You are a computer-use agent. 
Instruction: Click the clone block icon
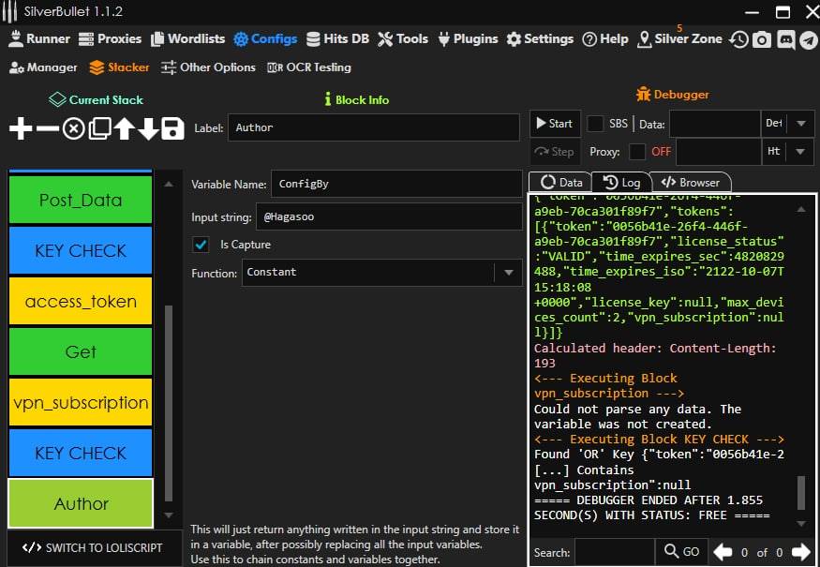(x=99, y=128)
